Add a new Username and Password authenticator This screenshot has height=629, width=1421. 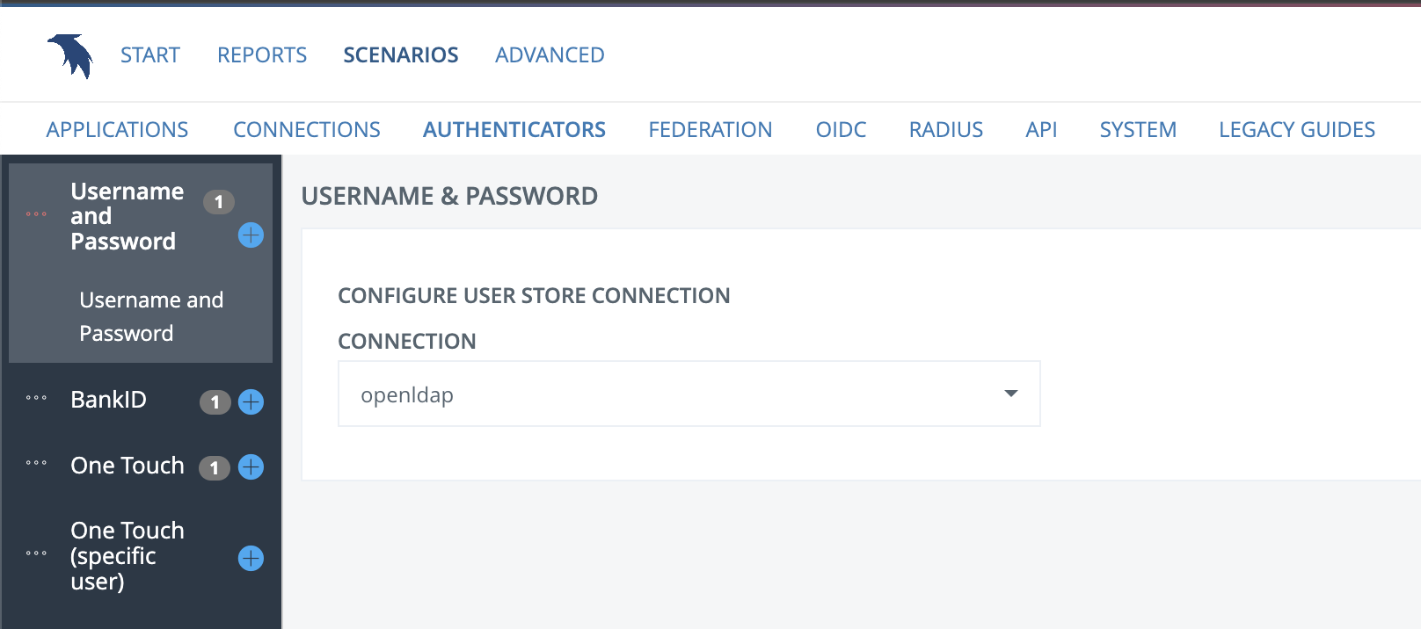point(251,235)
